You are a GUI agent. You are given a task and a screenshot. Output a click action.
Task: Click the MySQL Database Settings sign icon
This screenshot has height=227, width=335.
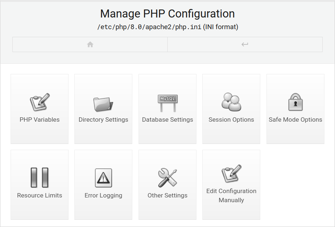coord(167,103)
